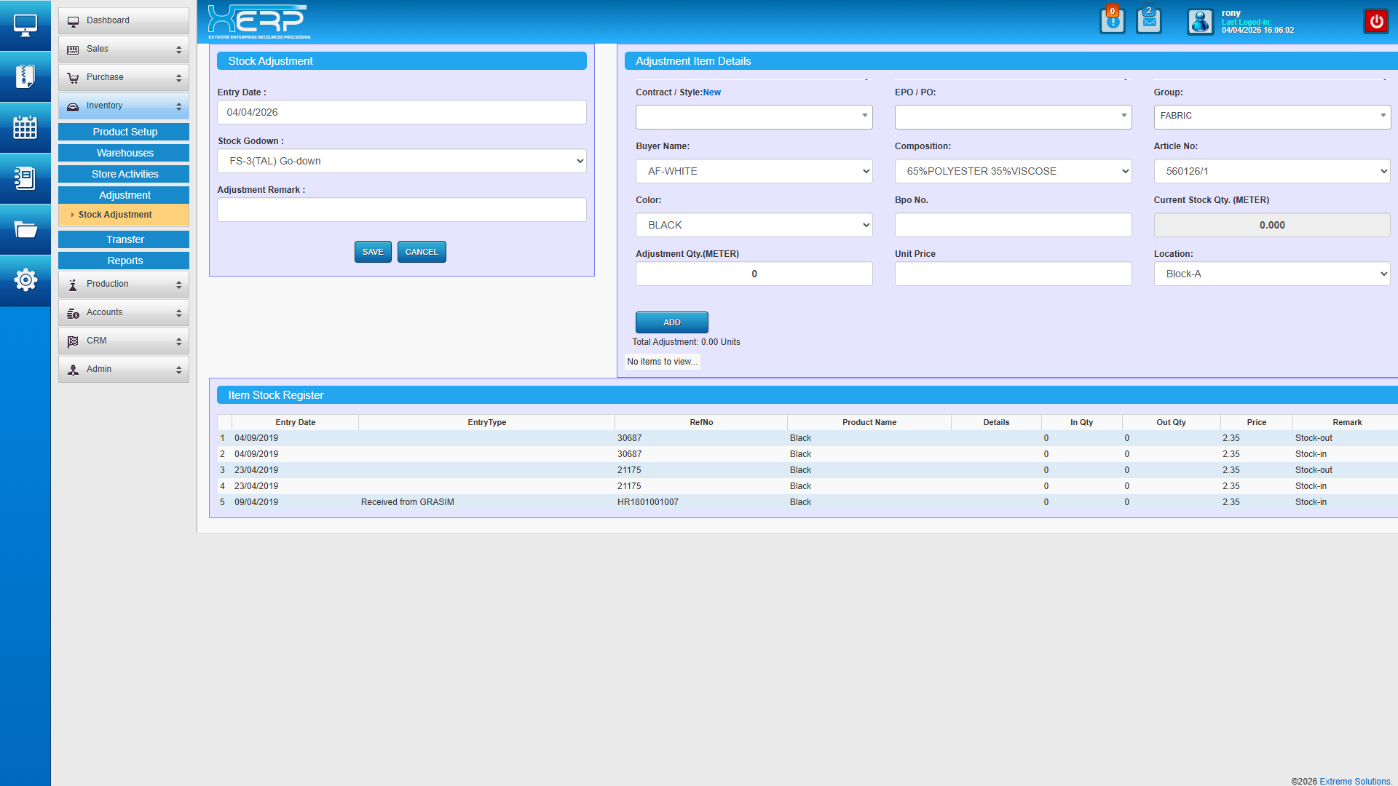Click the user profile avatar icon
Screen dimensions: 1398x786
[1200, 21]
